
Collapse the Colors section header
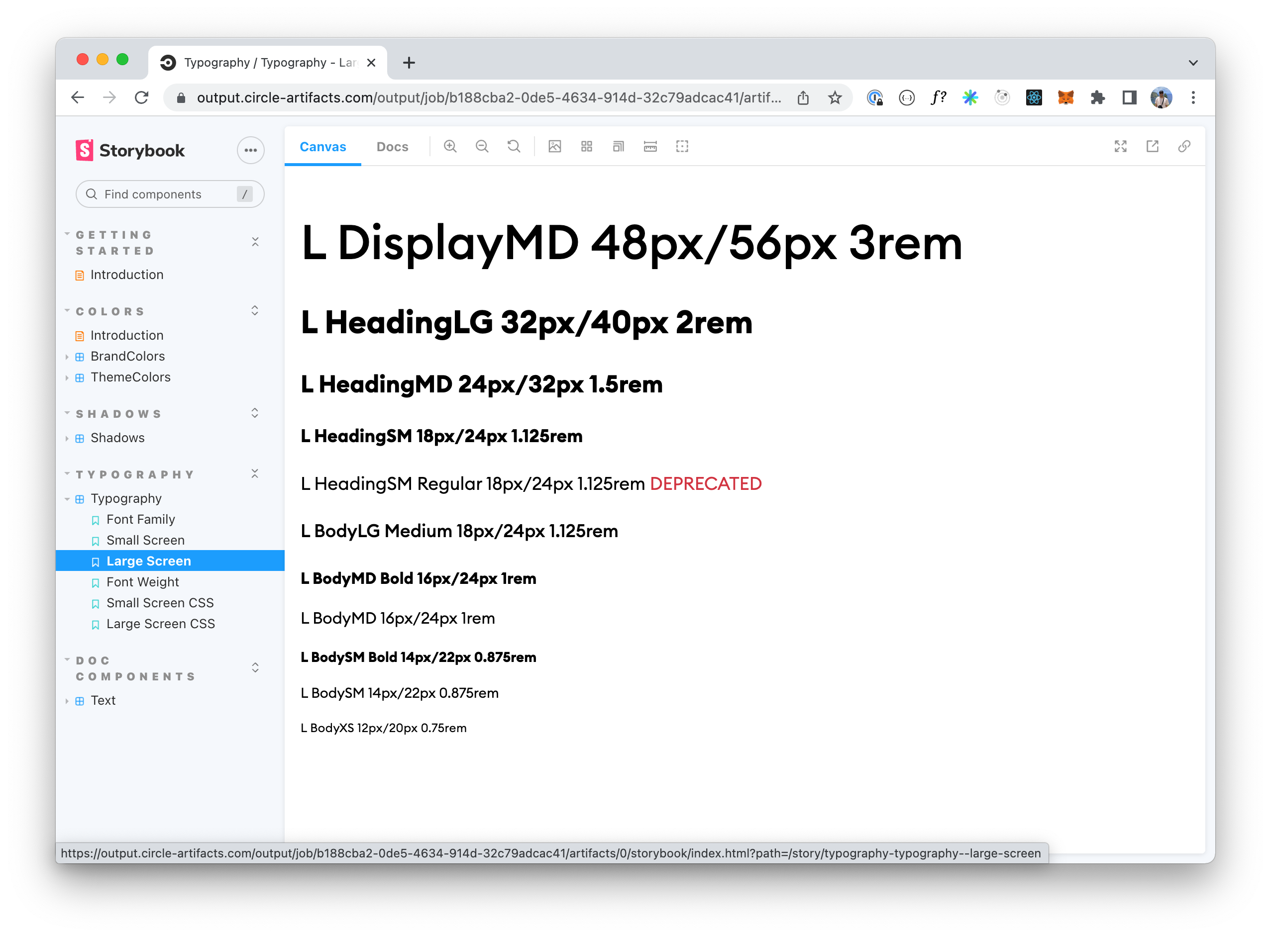(110, 311)
